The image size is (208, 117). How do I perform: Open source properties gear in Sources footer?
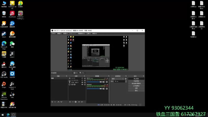[x=76, y=102]
